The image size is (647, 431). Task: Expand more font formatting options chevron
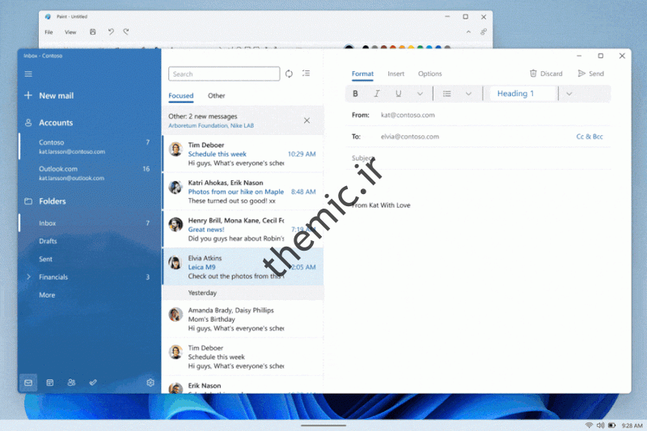coord(420,94)
